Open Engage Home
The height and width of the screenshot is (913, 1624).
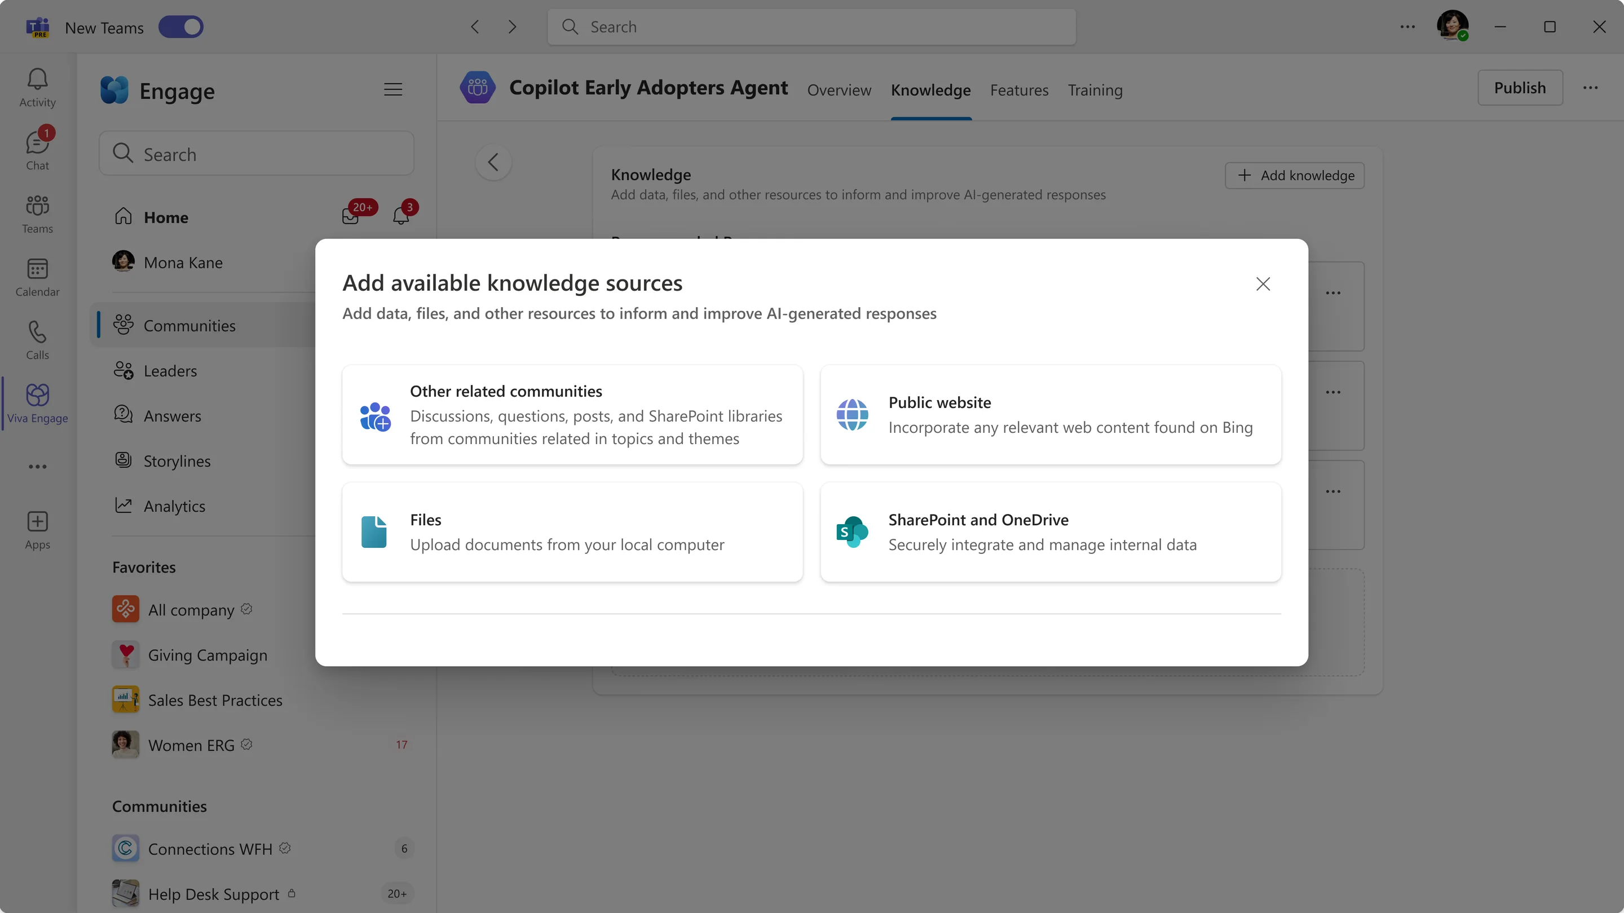click(x=166, y=218)
